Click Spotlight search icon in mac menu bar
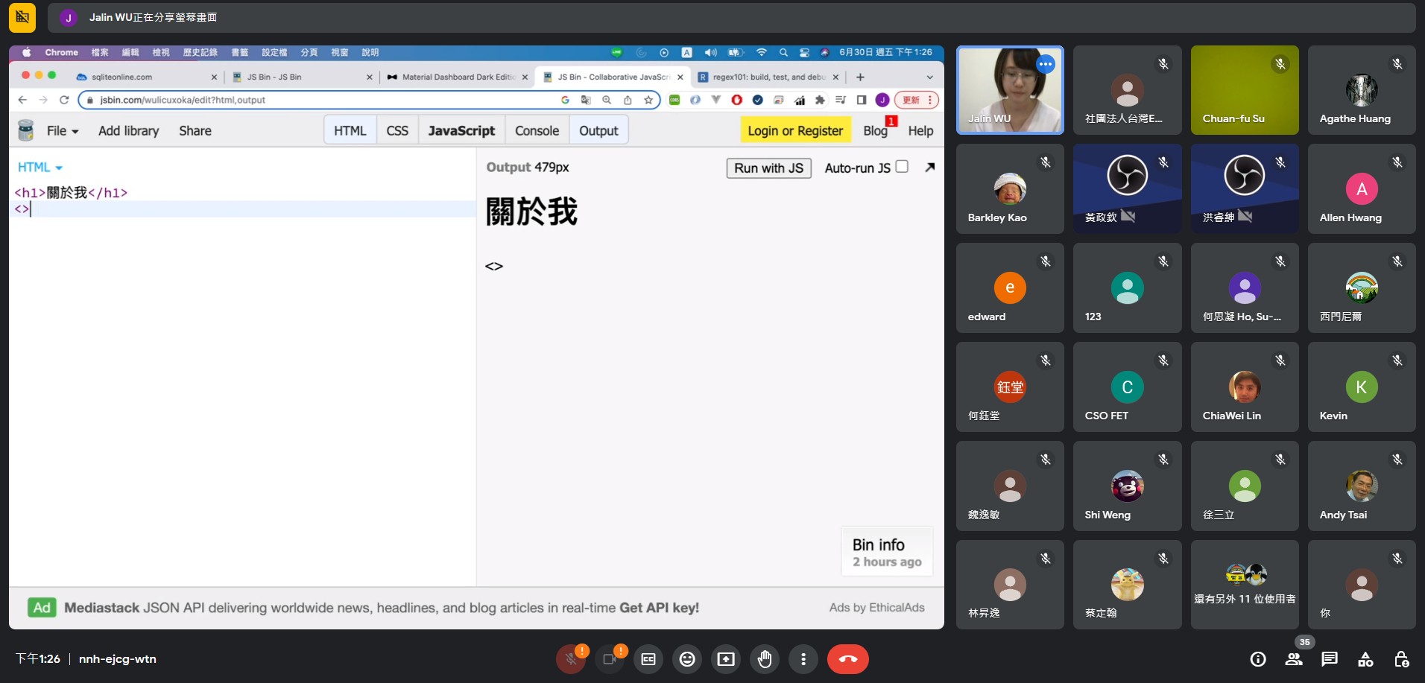Viewport: 1425px width, 683px height. [783, 52]
